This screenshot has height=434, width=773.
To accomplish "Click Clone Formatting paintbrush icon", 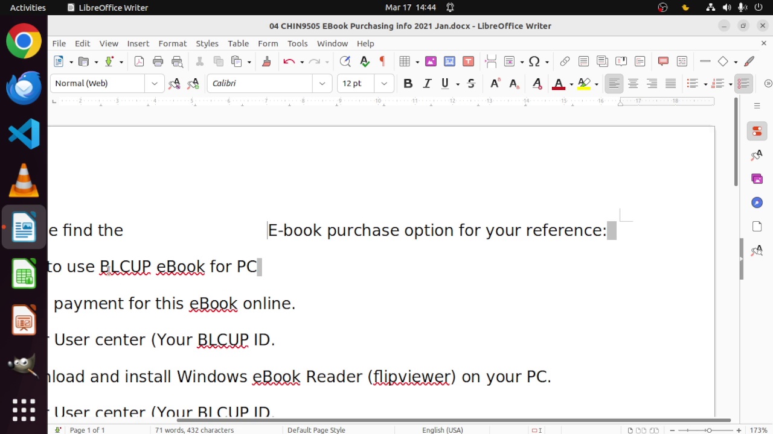I will (266, 61).
